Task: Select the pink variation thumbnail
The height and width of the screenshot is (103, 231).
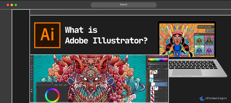Action: click(x=209, y=40)
